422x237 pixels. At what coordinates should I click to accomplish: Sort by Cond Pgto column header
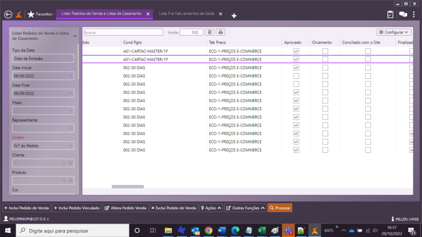[132, 43]
